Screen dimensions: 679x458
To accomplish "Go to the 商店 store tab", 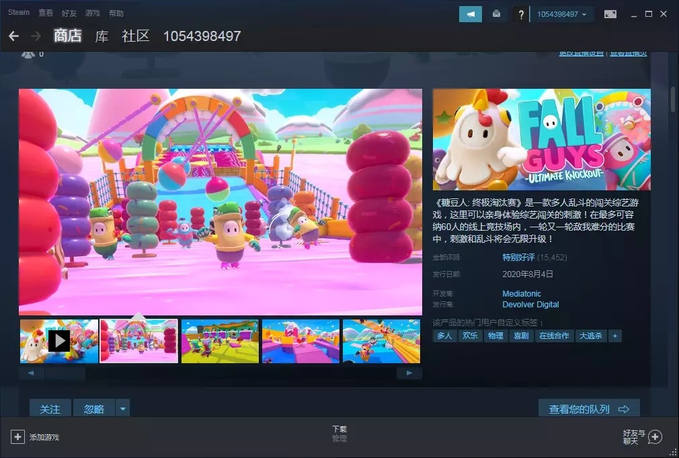I will coord(67,36).
